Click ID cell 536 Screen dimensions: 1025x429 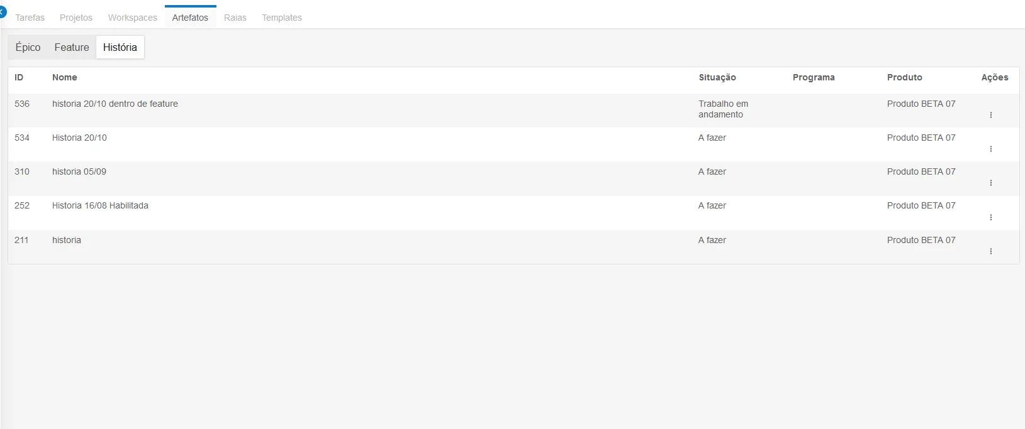point(22,104)
